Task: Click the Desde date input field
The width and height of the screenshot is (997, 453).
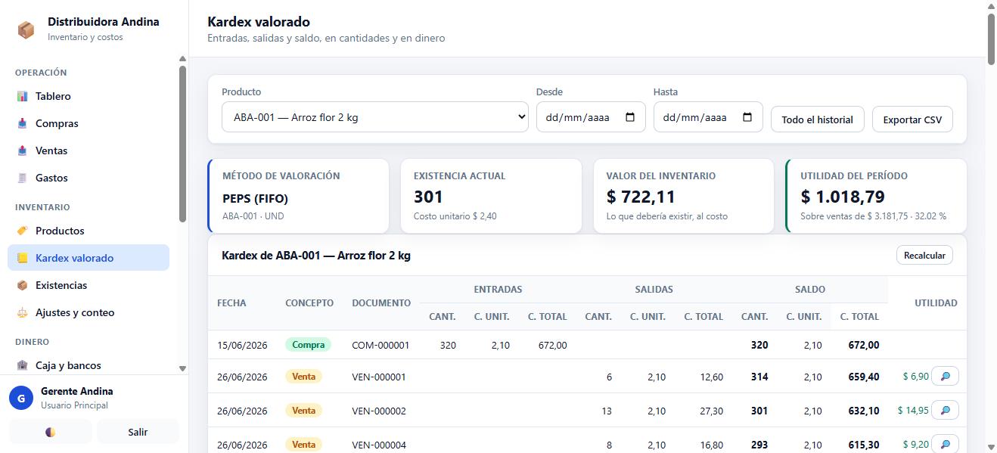Action: (x=591, y=117)
